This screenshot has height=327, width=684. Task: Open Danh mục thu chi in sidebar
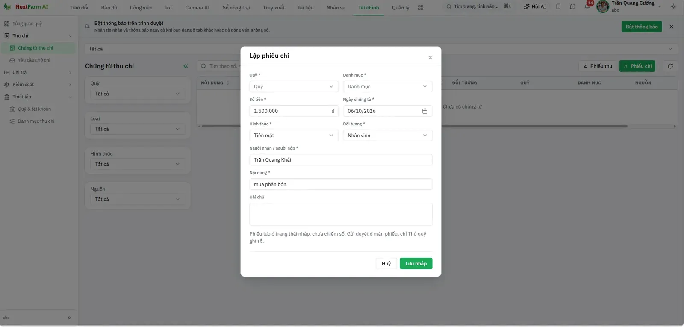coord(36,121)
